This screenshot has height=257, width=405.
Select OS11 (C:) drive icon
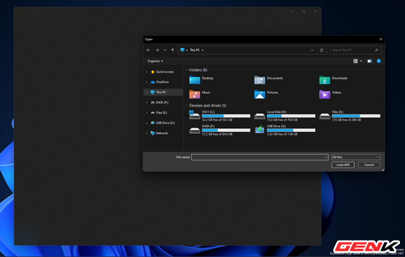tap(194, 115)
